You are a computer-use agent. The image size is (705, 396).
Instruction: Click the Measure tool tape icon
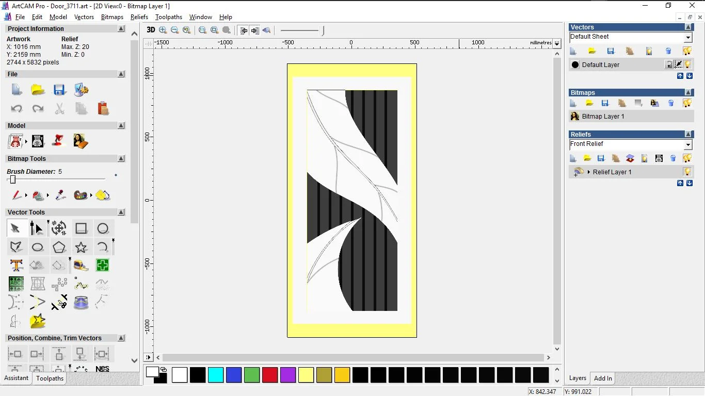[x=81, y=266]
